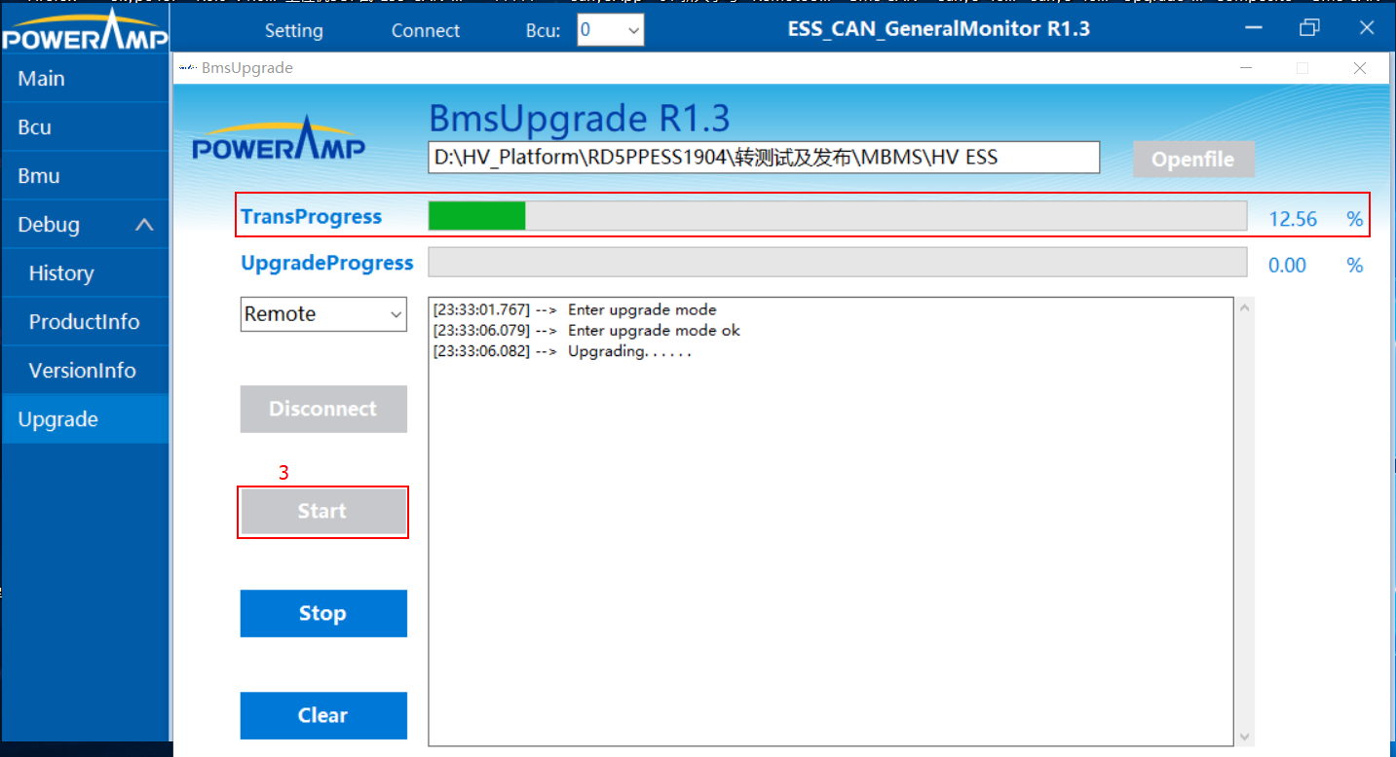Open the Connect menu
The width and height of the screenshot is (1396, 757).
coord(426,30)
